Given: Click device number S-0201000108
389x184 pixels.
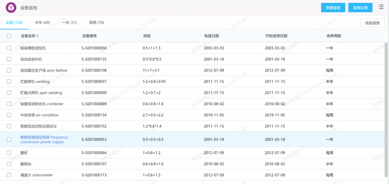Looking at the screenshot, I should click(x=94, y=70).
